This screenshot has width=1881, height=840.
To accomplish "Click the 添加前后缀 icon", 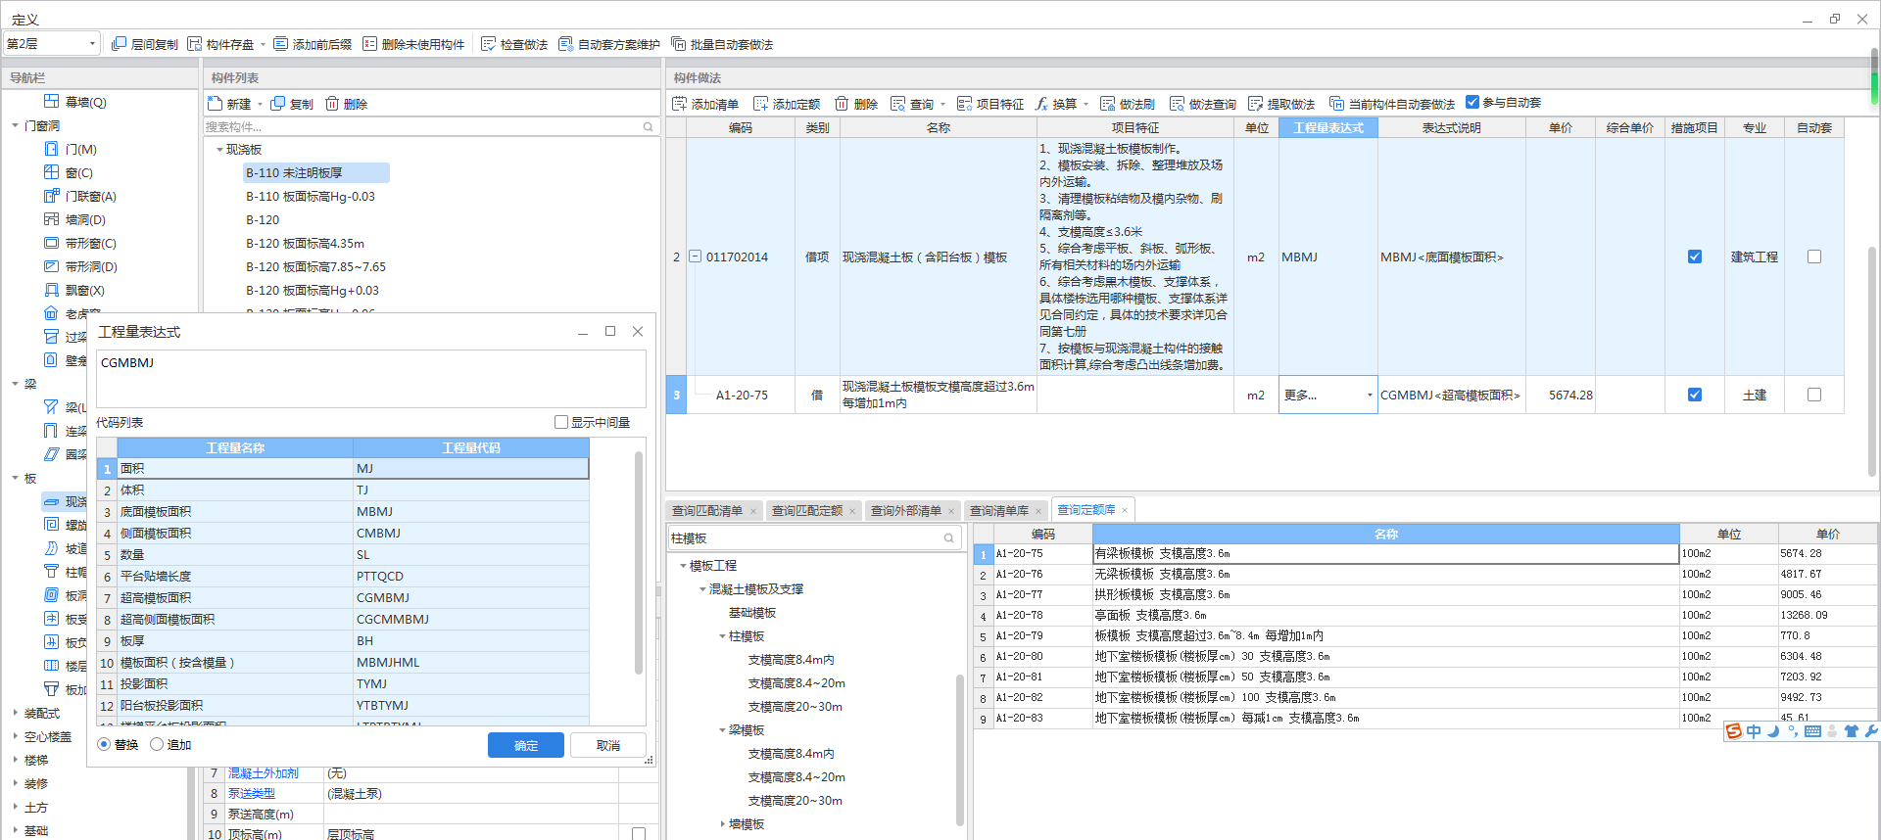I will 281,44.
